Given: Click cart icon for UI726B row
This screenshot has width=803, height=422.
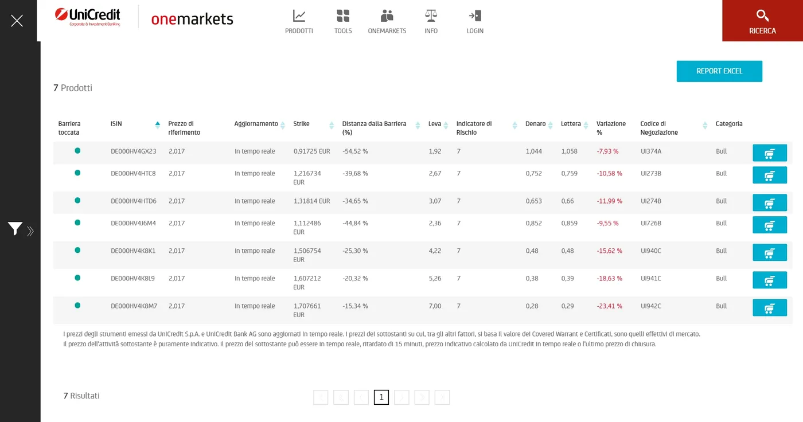Looking at the screenshot, I should pyautogui.click(x=770, y=225).
